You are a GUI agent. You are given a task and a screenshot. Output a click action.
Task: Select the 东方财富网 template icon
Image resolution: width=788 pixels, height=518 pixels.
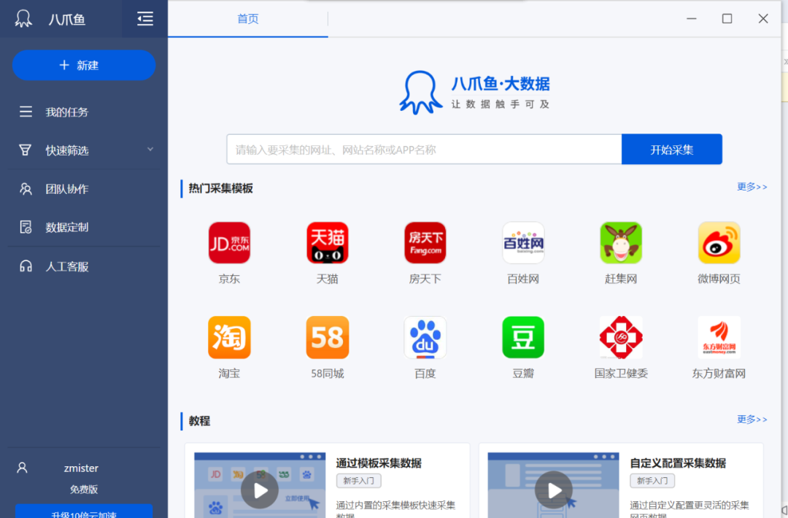[719, 337]
